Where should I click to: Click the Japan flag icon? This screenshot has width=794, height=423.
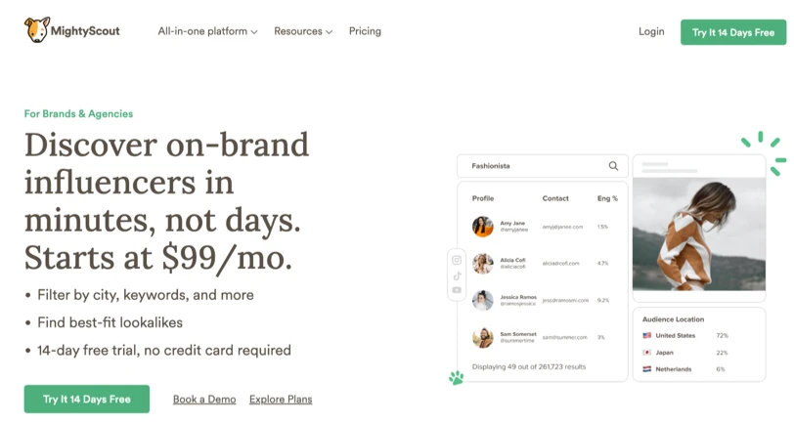647,353
